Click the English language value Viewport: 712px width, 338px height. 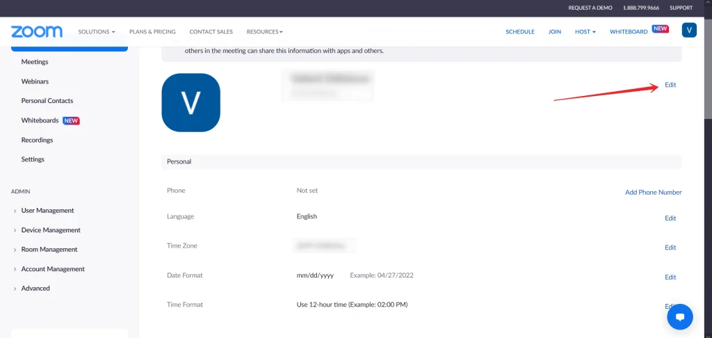307,216
